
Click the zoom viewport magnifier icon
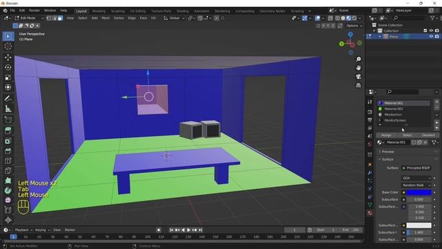click(x=358, y=59)
